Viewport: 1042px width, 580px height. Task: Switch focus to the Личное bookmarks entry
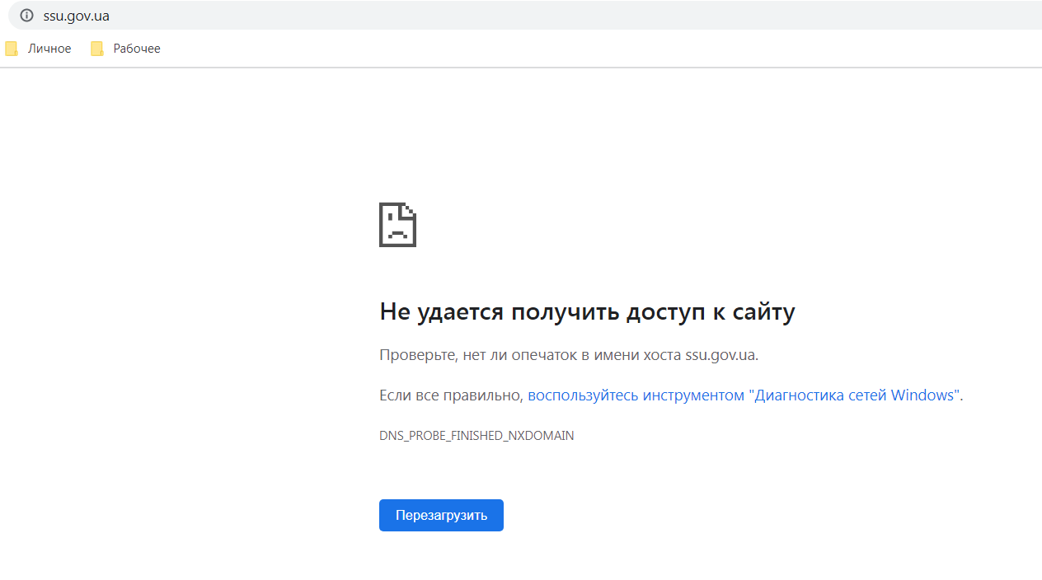point(49,48)
